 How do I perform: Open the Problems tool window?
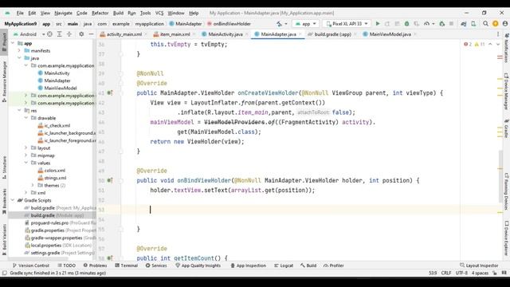click(x=95, y=265)
